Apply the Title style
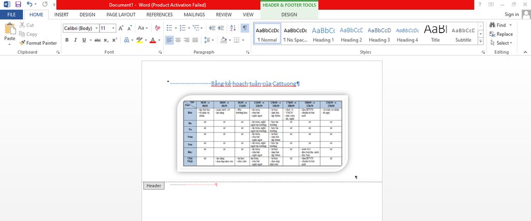The height and width of the screenshot is (221, 531). 435,33
